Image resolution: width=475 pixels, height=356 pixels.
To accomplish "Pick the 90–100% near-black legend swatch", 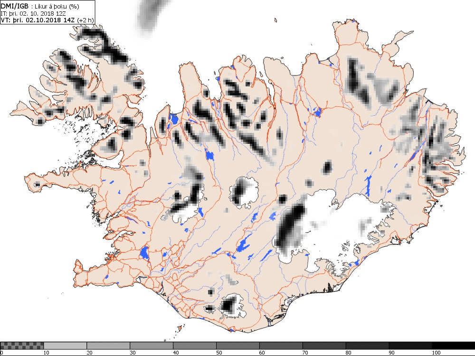I will coord(410,346).
